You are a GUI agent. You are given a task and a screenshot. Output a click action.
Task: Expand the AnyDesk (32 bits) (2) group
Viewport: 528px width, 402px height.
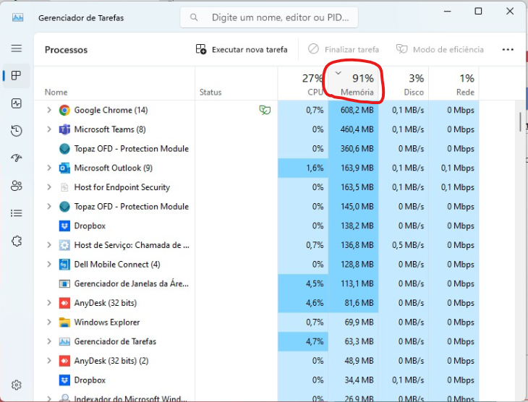click(x=49, y=361)
